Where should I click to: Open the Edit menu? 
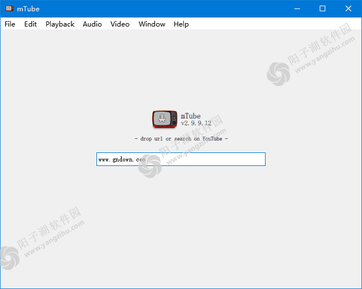click(x=30, y=24)
